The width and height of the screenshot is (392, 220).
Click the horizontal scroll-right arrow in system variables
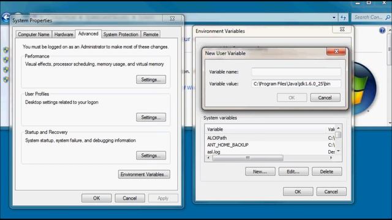[331, 158]
